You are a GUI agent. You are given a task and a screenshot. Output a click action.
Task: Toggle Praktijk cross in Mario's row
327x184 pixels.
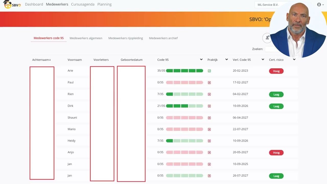209,129
